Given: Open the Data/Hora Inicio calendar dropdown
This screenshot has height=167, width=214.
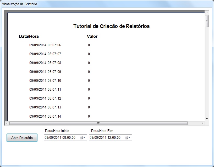Looking at the screenshot, I should pos(83,137).
